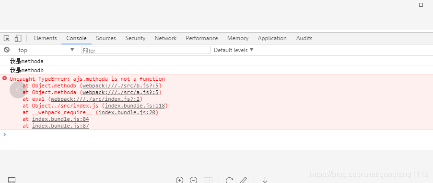Switch to the Network tab
This screenshot has width=433, height=183.
click(165, 38)
